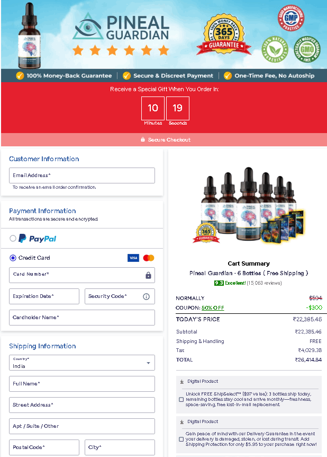Click the Cardholder Name field

coord(82,318)
